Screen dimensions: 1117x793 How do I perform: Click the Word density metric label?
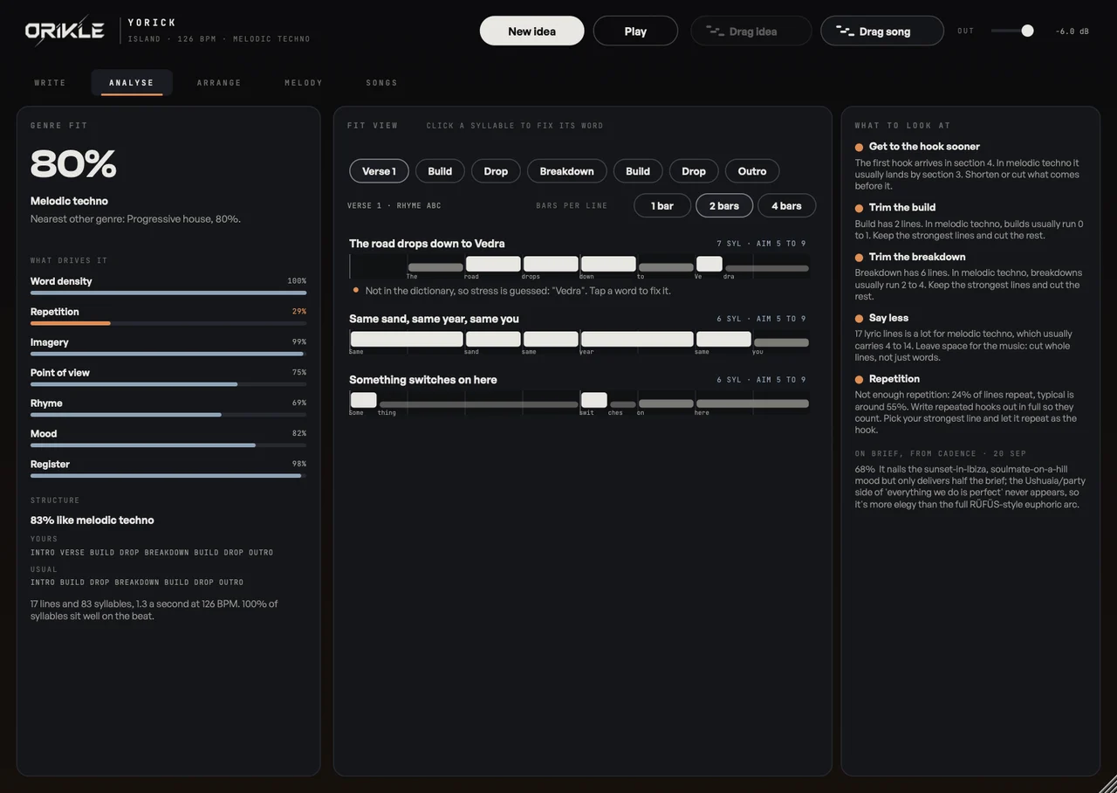61,281
